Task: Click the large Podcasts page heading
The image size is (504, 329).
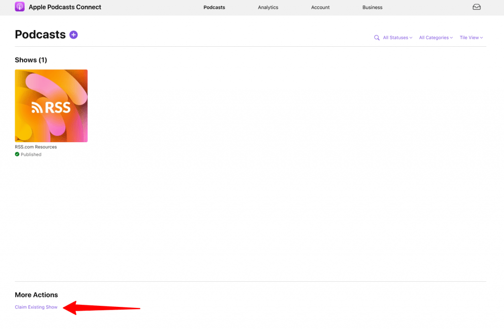Action: [x=40, y=34]
